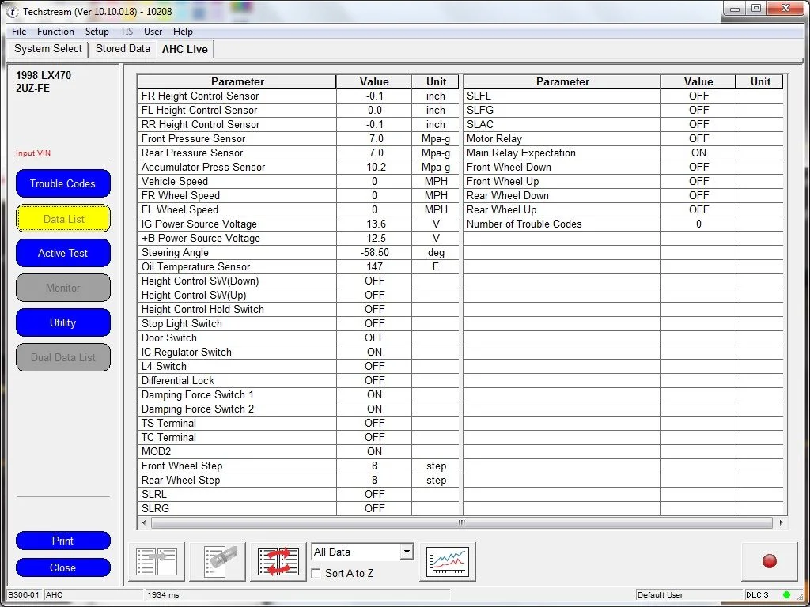Viewport: 810px width, 607px height.
Task: Open the File menu
Action: click(x=19, y=32)
